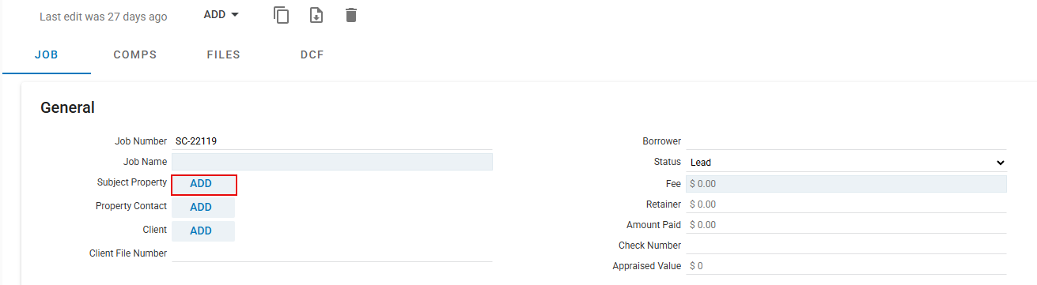Viewport: 1037px width, 285px height.
Task: Click the Retainer amount field
Action: click(846, 204)
